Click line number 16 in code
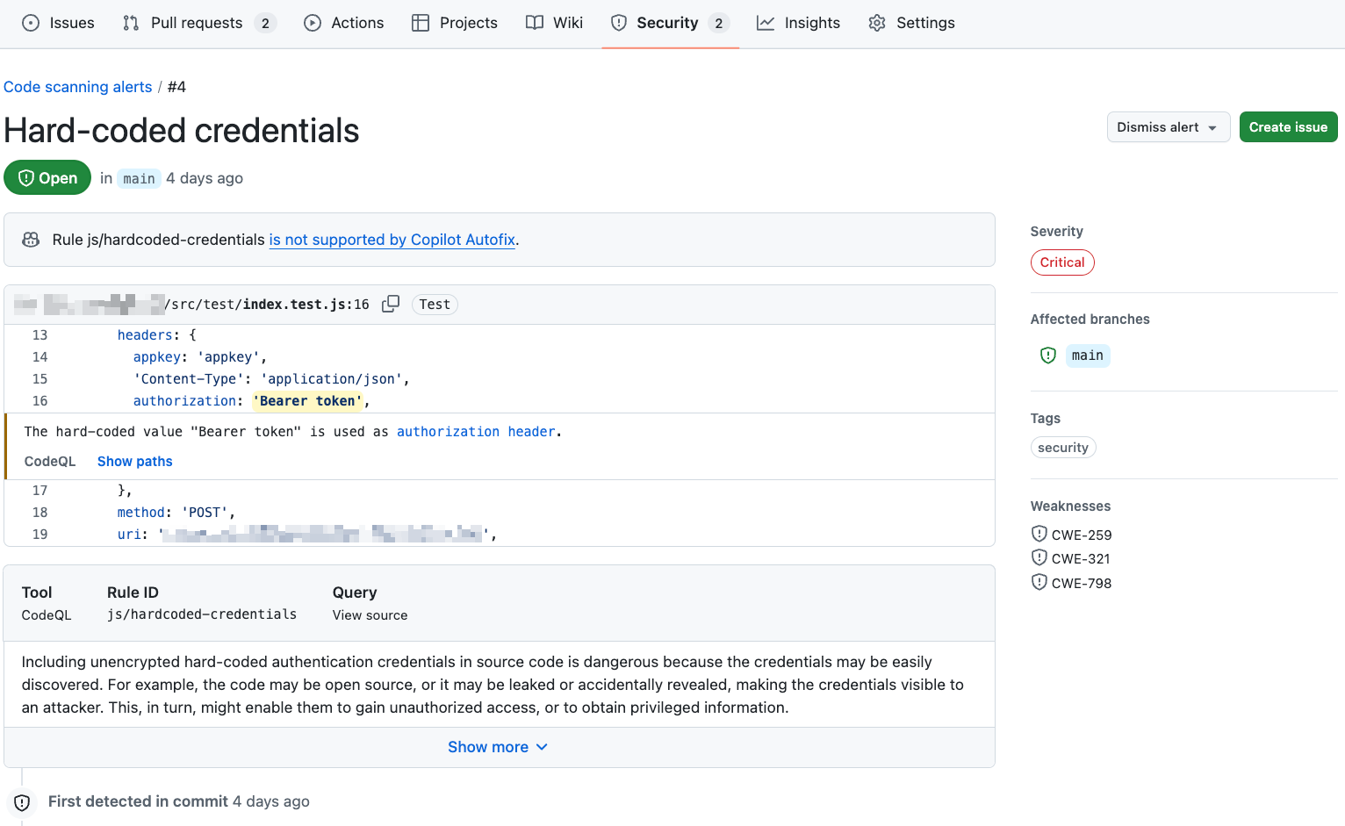Viewport: 1345px width, 826px height. pos(40,401)
